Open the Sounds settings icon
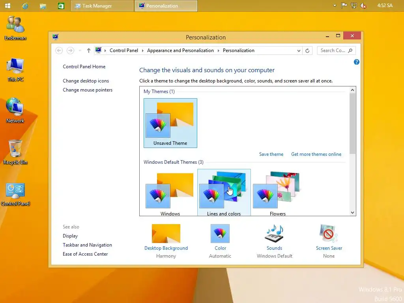 click(274, 234)
